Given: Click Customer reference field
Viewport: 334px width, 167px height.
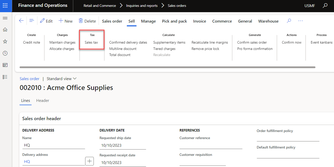Looking at the screenshot, I should point(211,145).
